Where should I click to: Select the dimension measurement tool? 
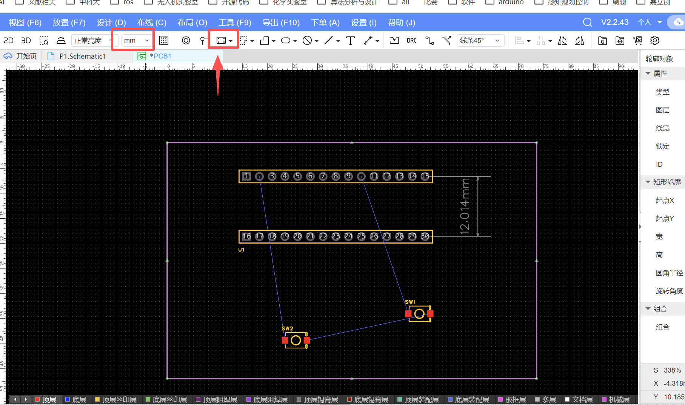368,40
